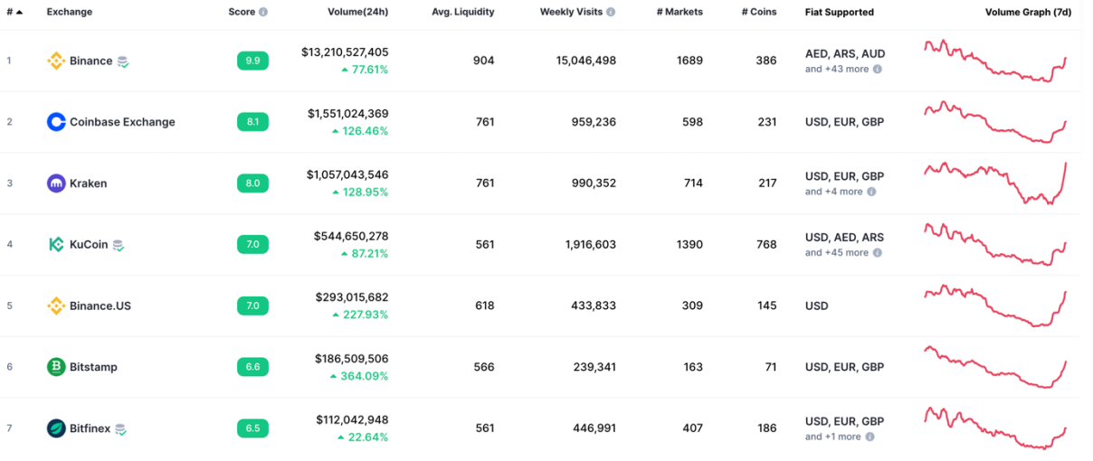Sort by the Volume(24h) column header

(357, 13)
